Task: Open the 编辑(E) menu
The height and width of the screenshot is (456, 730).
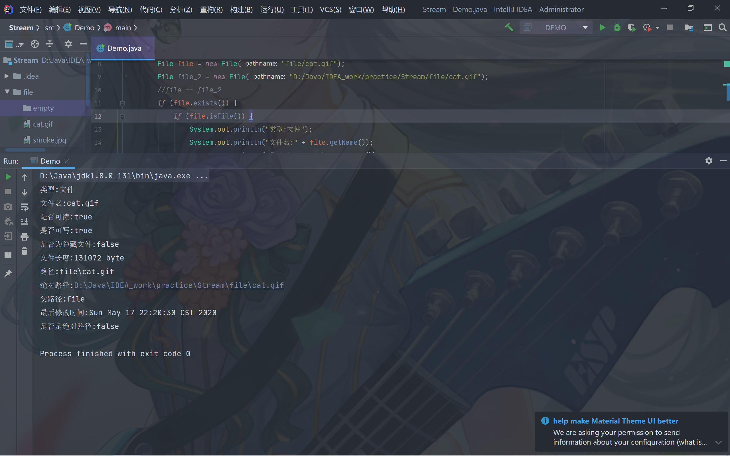Action: coord(60,9)
